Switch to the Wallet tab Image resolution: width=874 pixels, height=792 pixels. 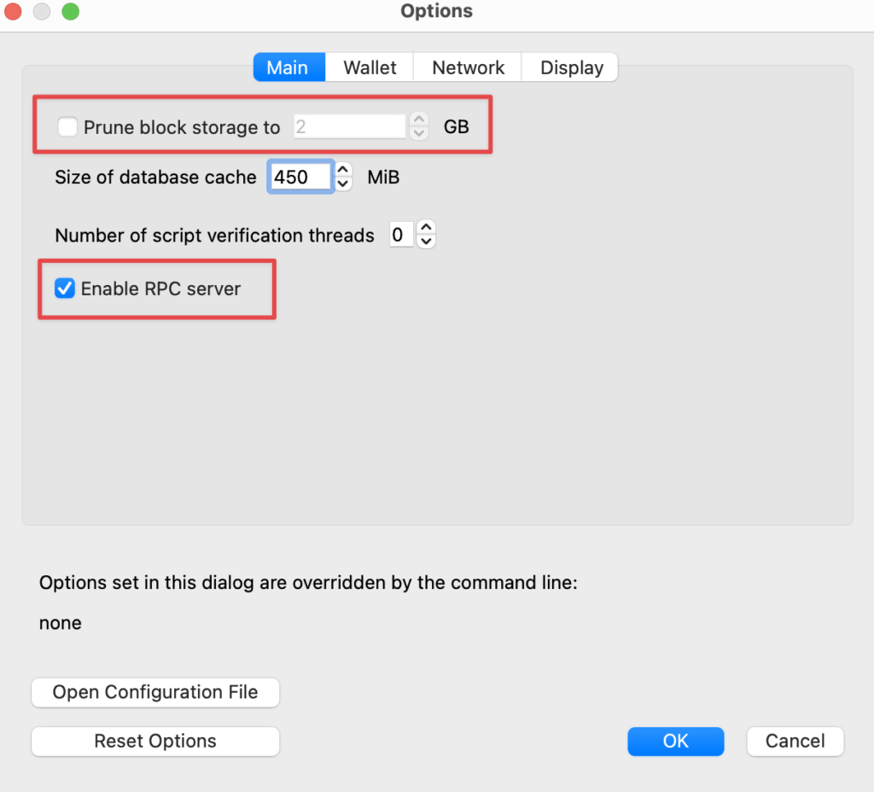(370, 67)
